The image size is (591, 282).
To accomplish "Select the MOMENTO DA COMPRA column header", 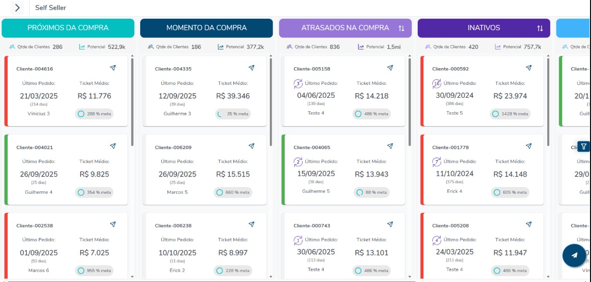I will [206, 28].
